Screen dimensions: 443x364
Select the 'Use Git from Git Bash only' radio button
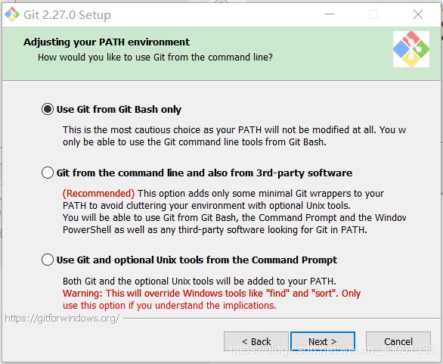click(x=48, y=109)
